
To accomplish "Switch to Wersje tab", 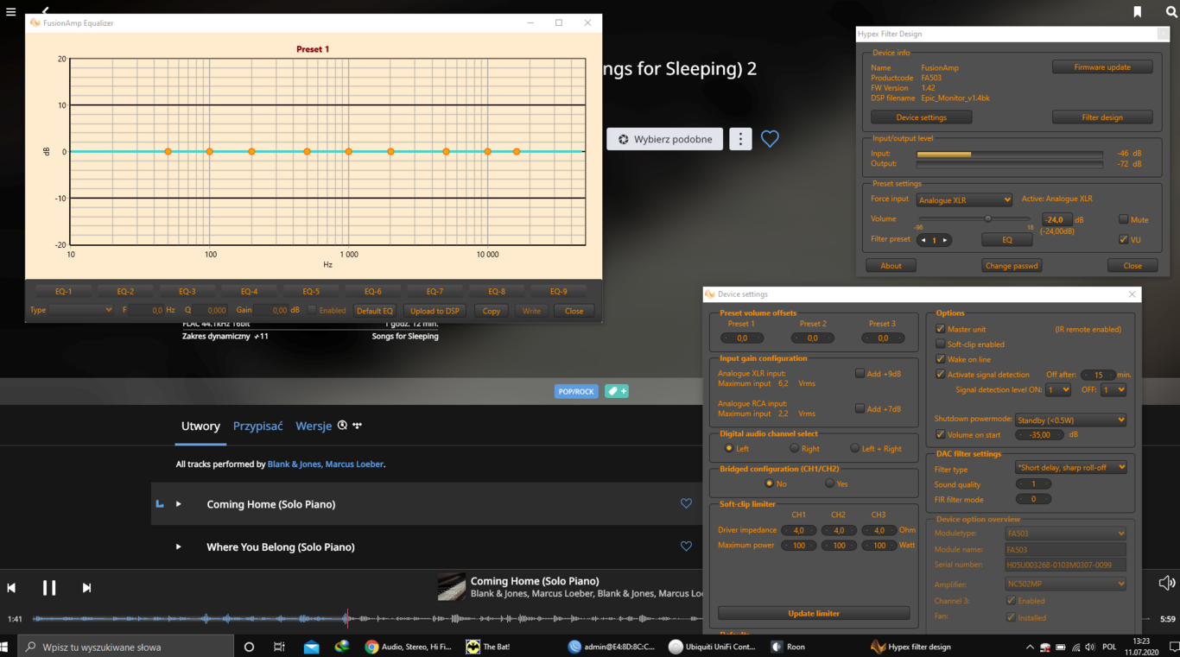I will 314,426.
